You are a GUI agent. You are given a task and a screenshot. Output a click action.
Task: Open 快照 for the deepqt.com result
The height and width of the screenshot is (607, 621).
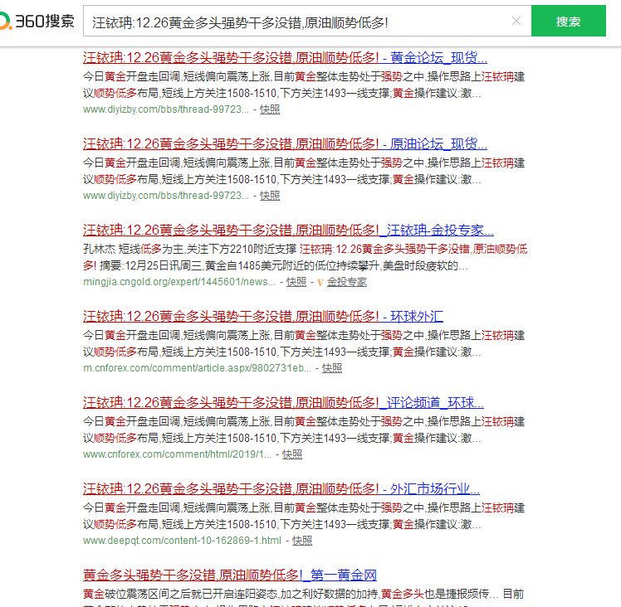pos(302,541)
